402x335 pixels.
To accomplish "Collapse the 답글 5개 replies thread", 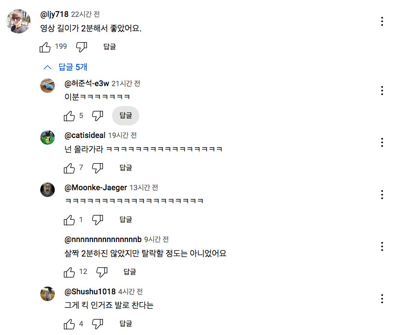I will click(x=66, y=67).
